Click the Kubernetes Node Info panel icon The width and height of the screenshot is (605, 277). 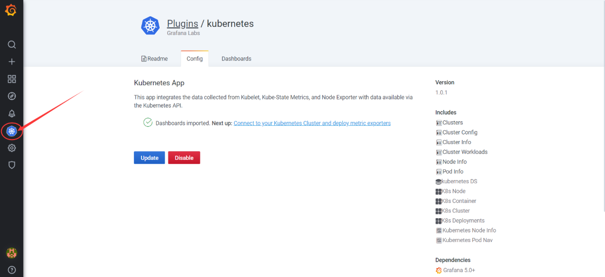(439, 231)
